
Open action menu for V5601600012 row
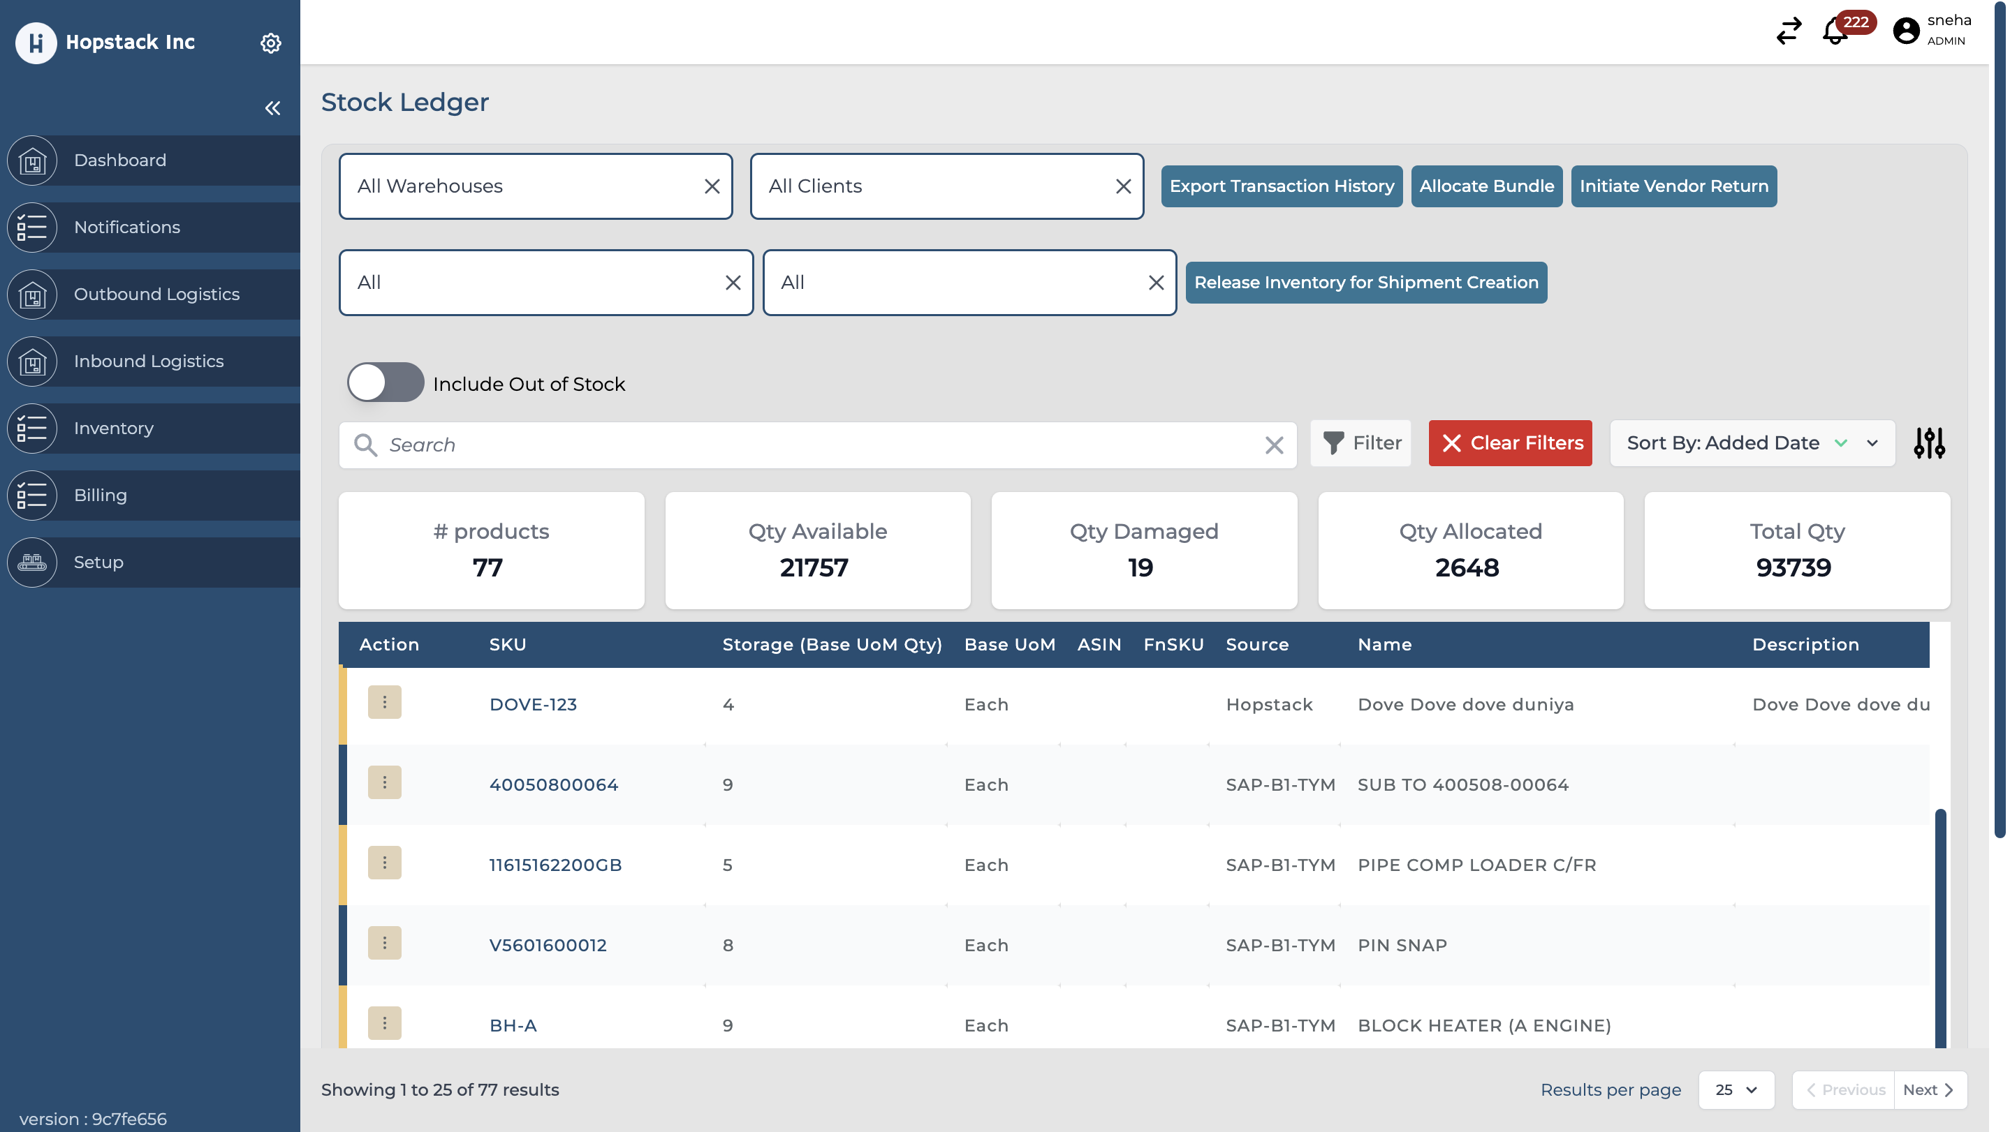point(385,944)
